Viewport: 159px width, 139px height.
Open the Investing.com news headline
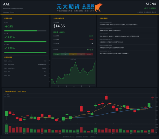click(x=119, y=25)
